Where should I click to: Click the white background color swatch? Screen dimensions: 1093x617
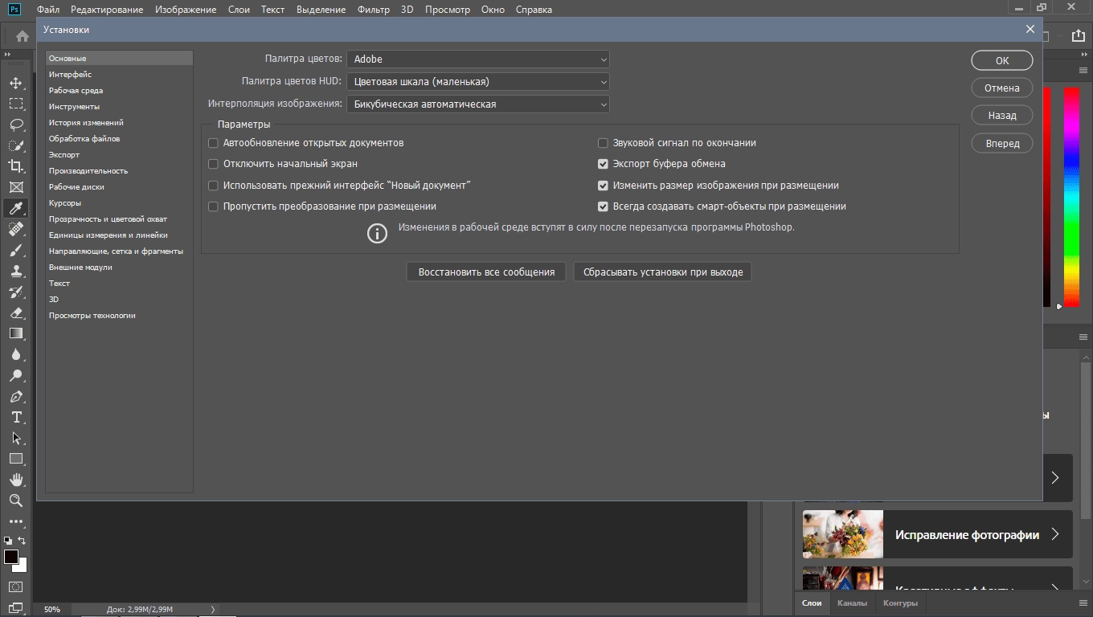click(23, 567)
